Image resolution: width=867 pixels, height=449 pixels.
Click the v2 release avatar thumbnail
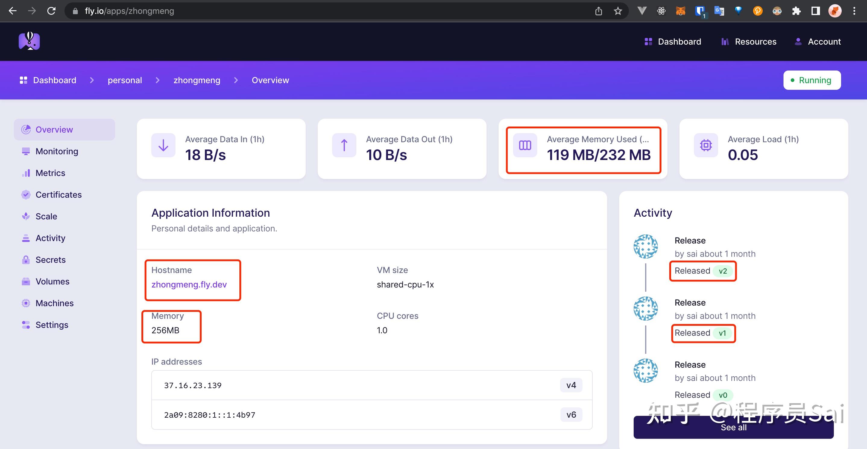645,246
